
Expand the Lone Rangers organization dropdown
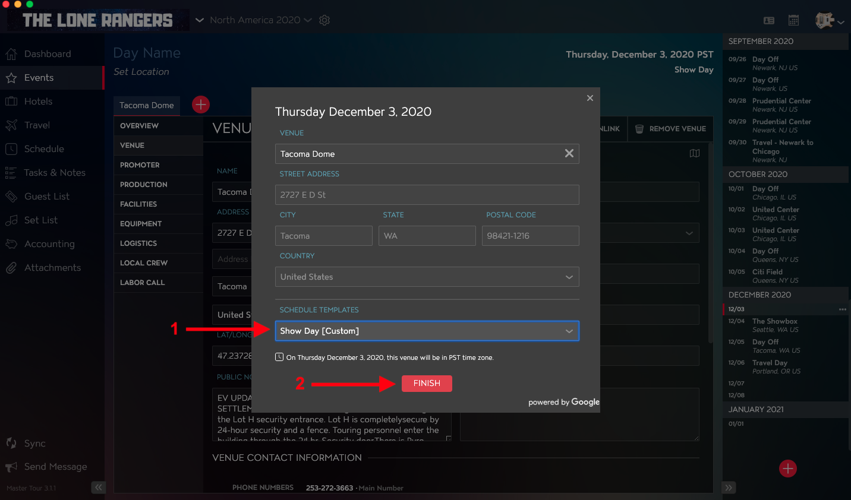(x=199, y=20)
